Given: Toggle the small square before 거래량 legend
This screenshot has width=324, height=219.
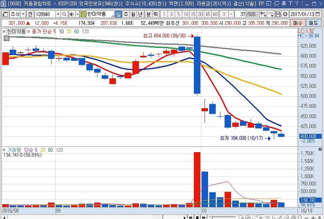Looking at the screenshot, I should [x=4, y=150].
